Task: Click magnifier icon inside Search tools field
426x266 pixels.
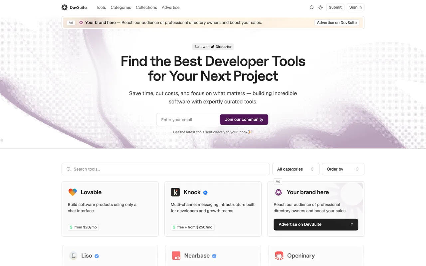Action: tap(69, 169)
